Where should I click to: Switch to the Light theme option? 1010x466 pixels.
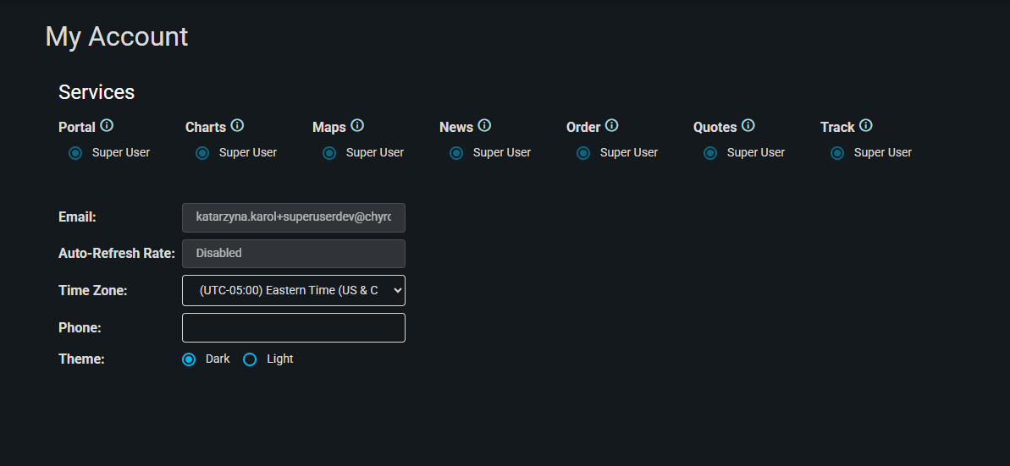tap(250, 359)
